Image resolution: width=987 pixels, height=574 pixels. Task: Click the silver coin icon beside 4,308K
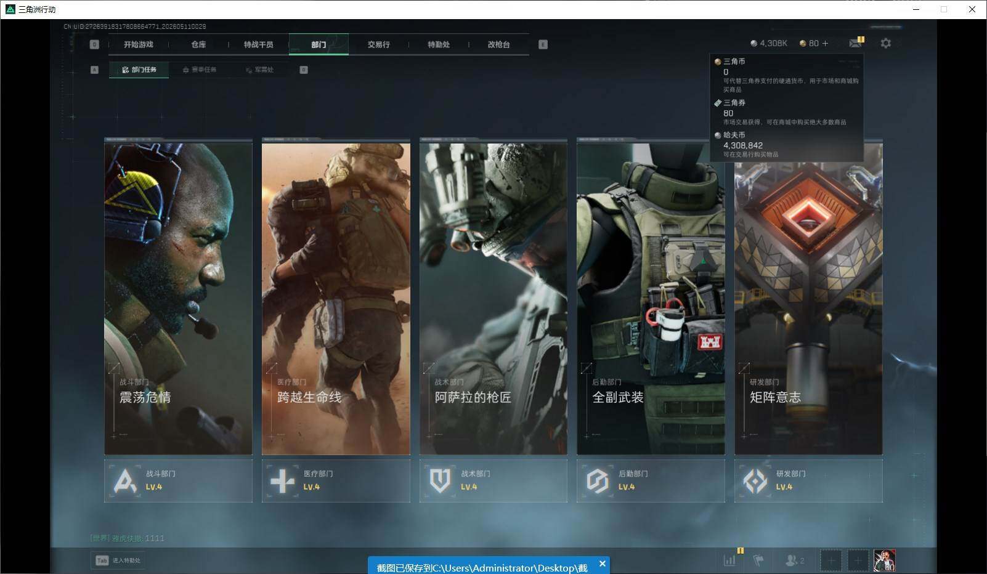click(753, 43)
